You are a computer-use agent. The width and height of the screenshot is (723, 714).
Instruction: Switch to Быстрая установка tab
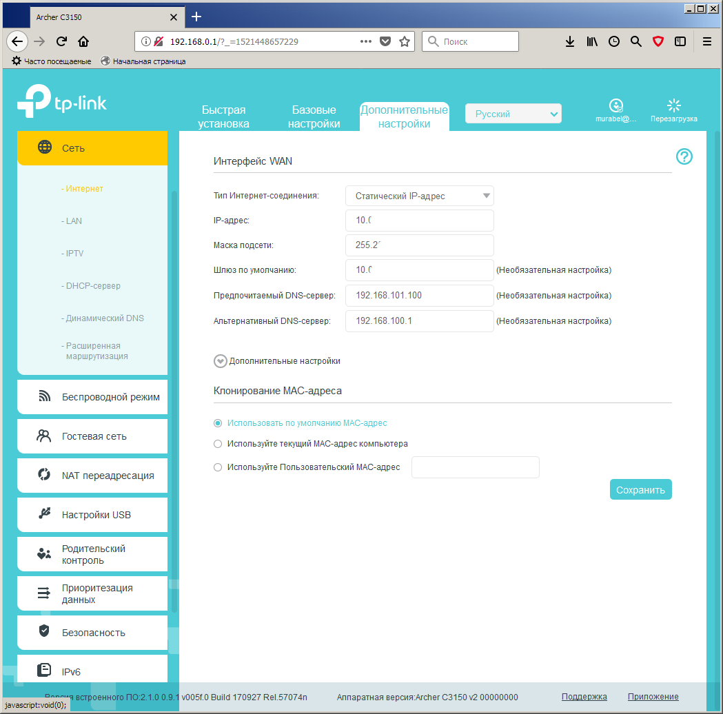coord(223,117)
